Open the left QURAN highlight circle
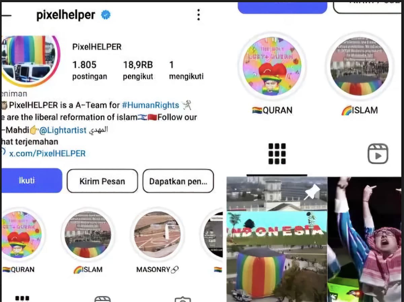 click(21, 235)
